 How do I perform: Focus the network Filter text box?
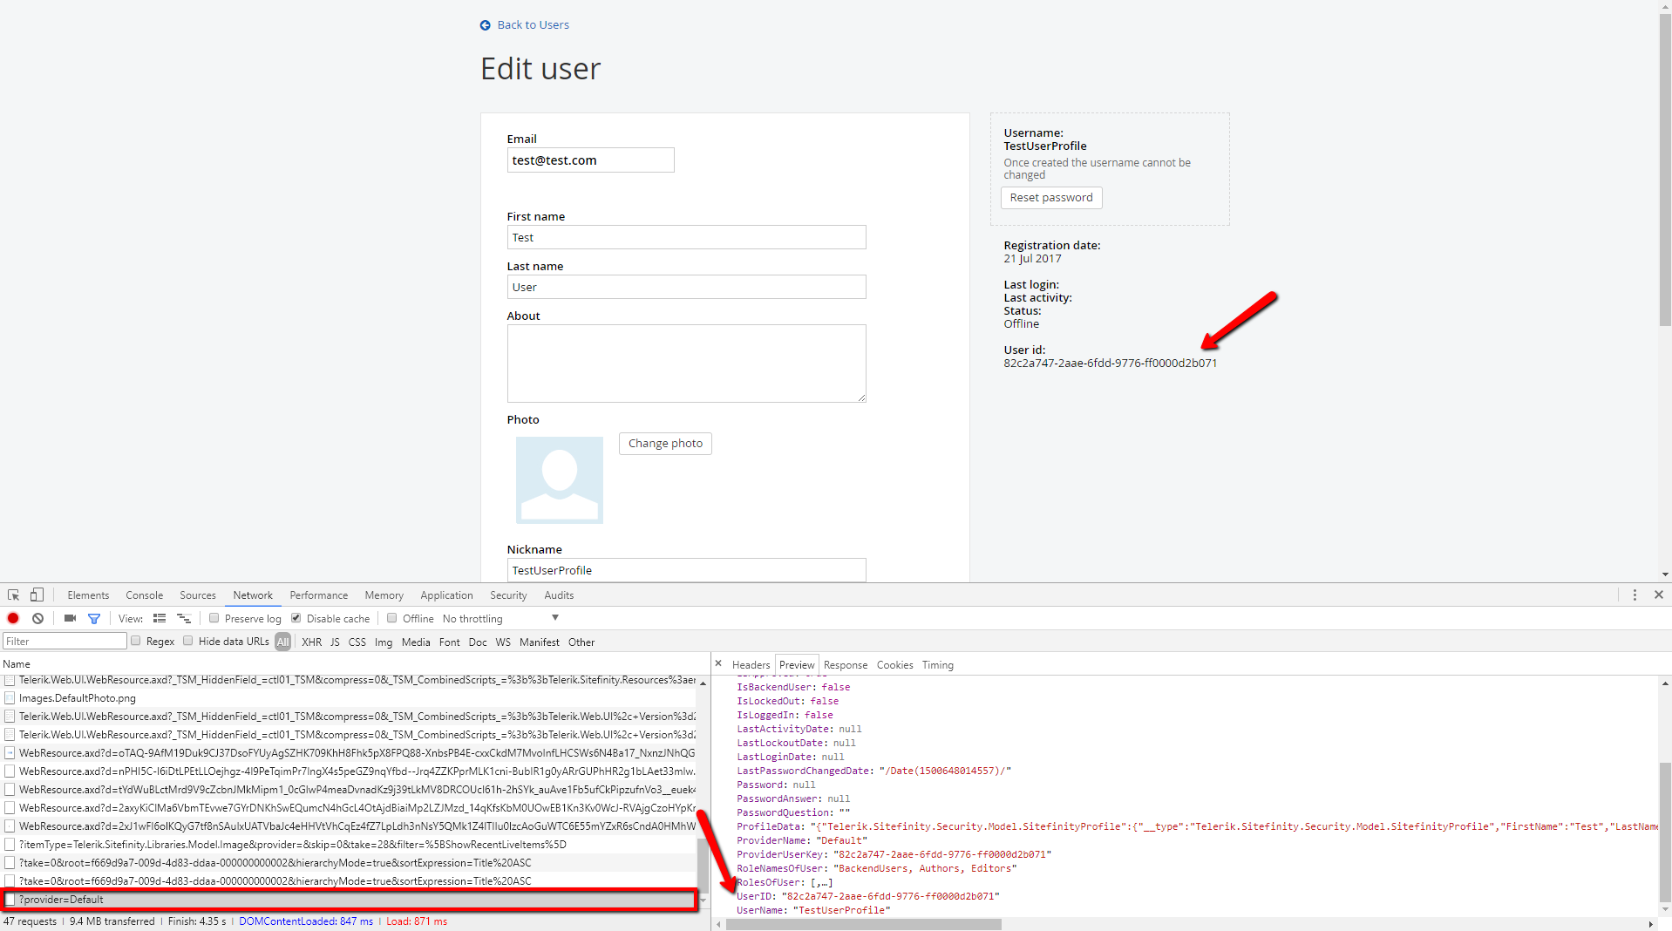pyautogui.click(x=65, y=642)
